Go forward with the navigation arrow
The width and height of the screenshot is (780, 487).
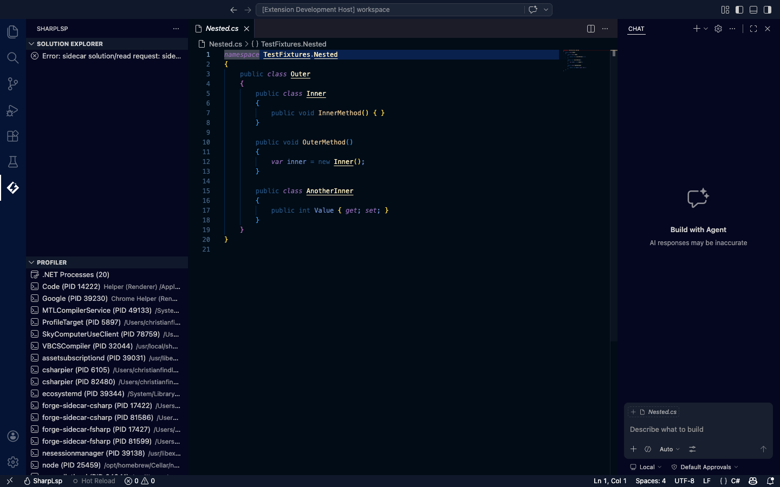248,10
